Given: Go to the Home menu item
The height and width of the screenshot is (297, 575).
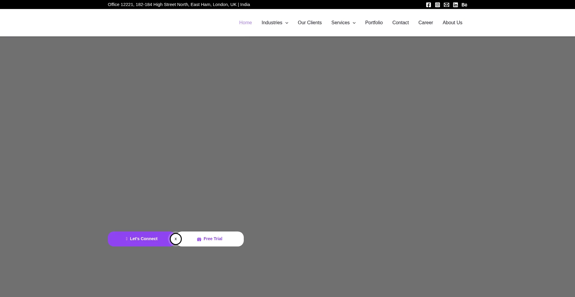Looking at the screenshot, I should point(245,23).
